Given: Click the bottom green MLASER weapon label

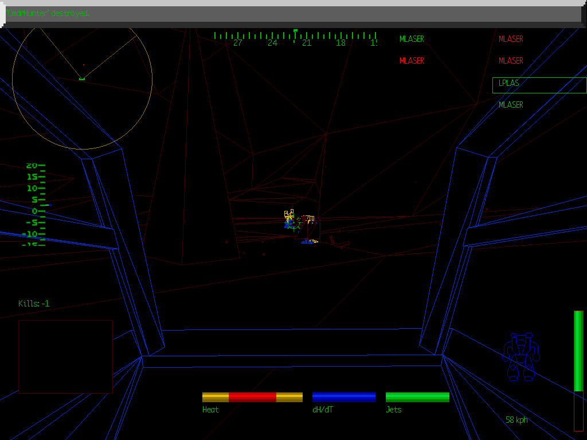Looking at the screenshot, I should click(511, 105).
